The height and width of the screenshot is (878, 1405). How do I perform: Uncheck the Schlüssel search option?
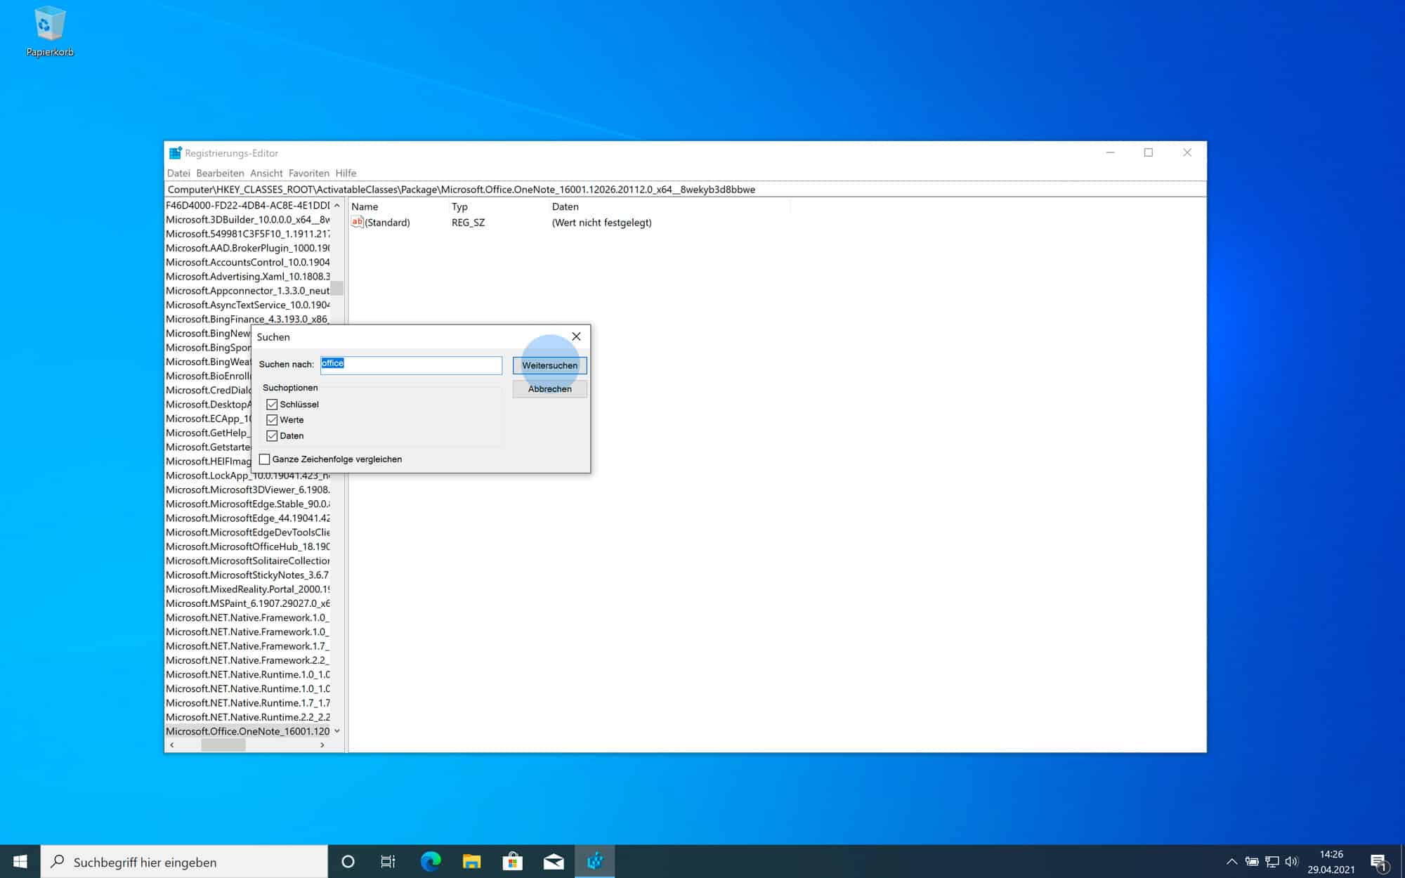tap(273, 404)
